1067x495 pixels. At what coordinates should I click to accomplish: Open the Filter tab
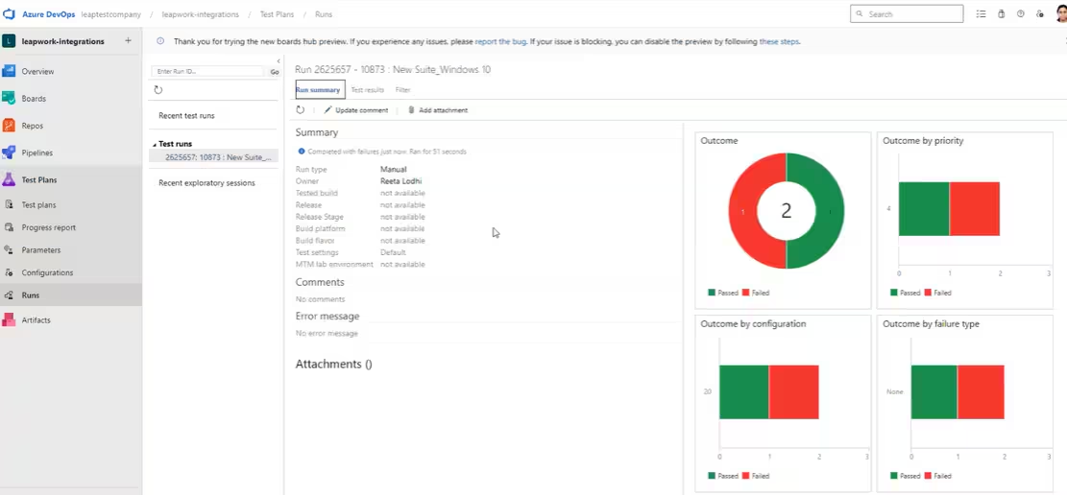(402, 90)
